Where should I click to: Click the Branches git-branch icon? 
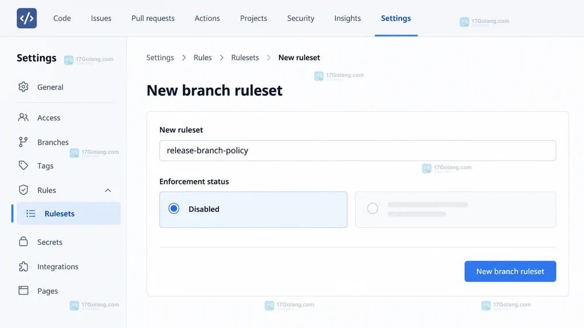click(23, 142)
